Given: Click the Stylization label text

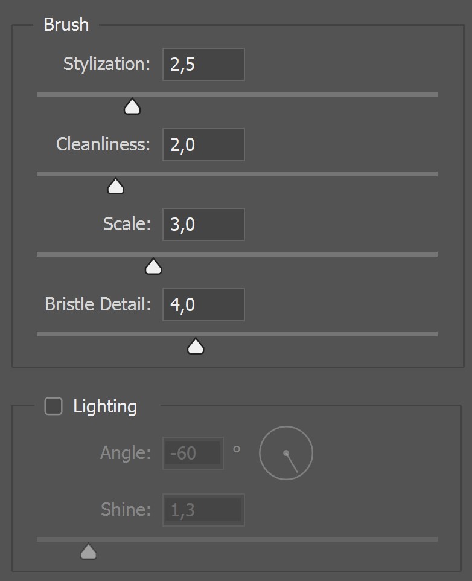Looking at the screenshot, I should coord(107,64).
